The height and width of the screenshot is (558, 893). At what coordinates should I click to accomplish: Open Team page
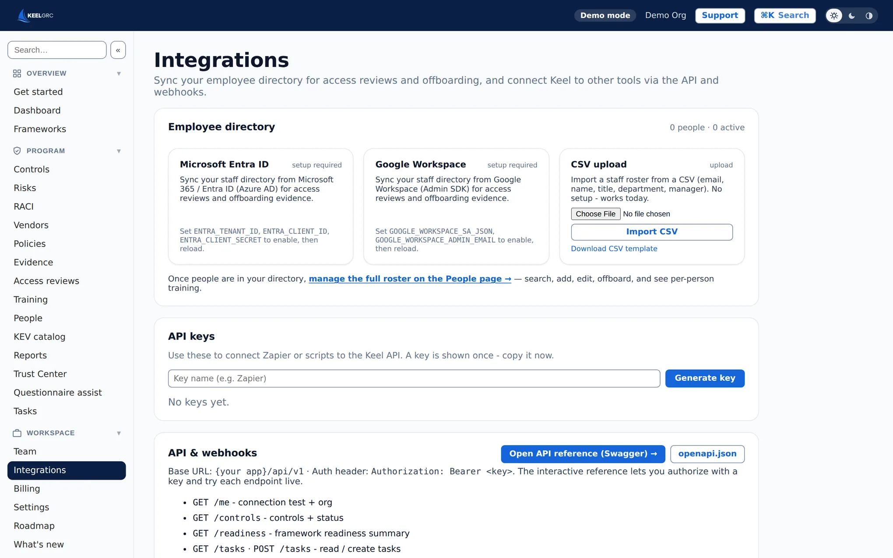click(x=67, y=452)
